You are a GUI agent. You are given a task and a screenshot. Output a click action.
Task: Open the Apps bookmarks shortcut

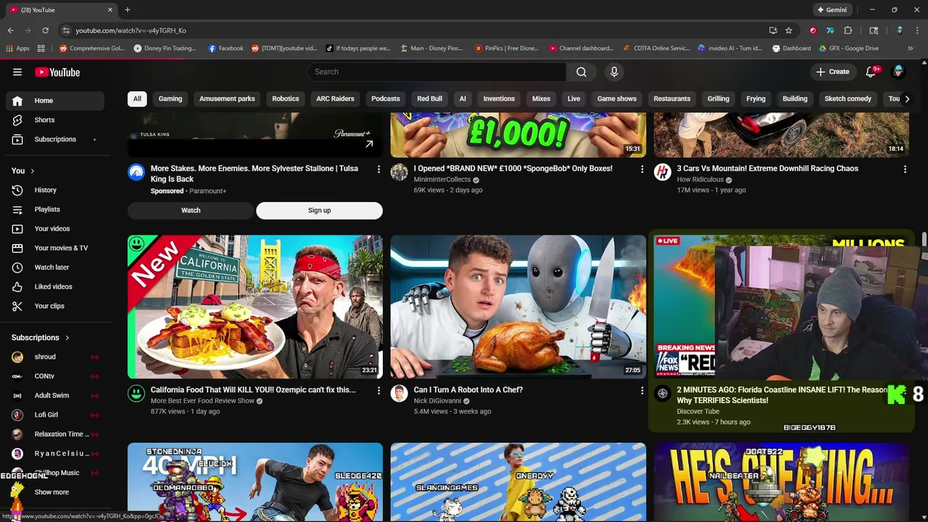[x=17, y=49]
